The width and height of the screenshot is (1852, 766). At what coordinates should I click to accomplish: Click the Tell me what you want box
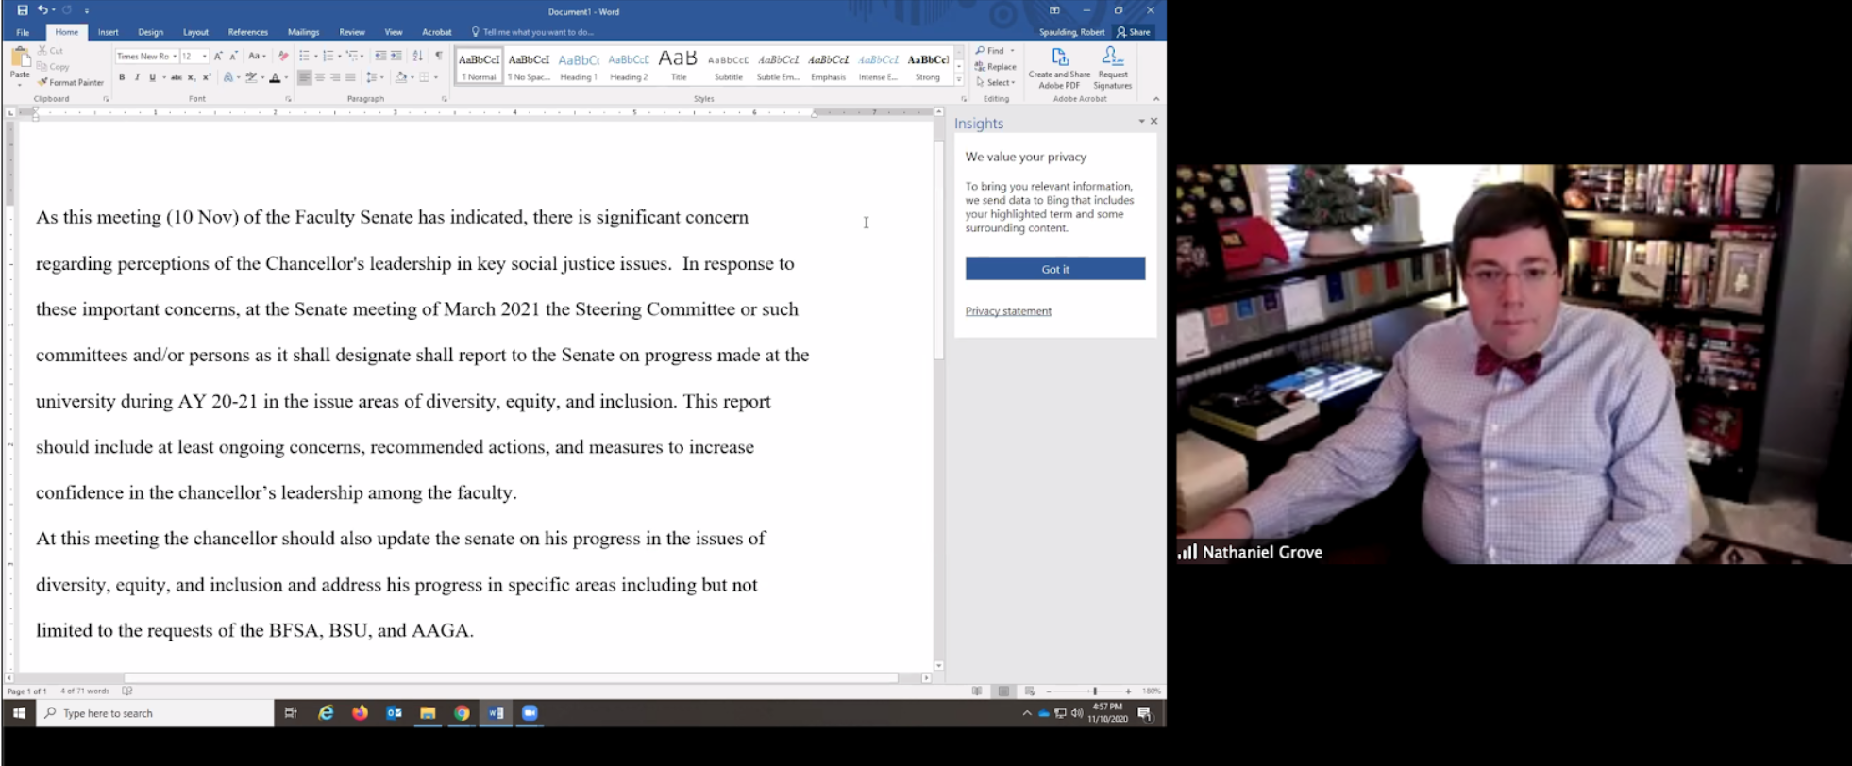pos(533,32)
